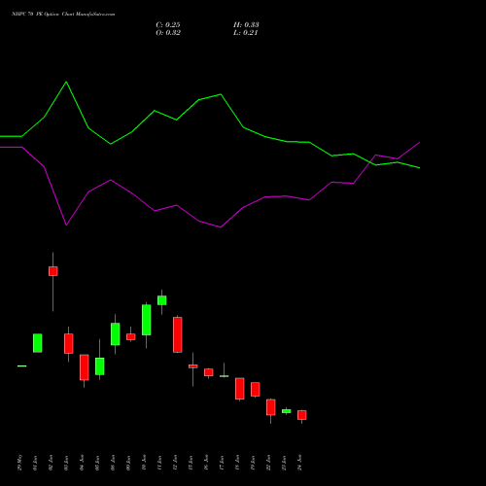Select the green candlestick above 11 Jun
Image resolution: width=486 pixels, height=486 pixels.
coord(162,300)
